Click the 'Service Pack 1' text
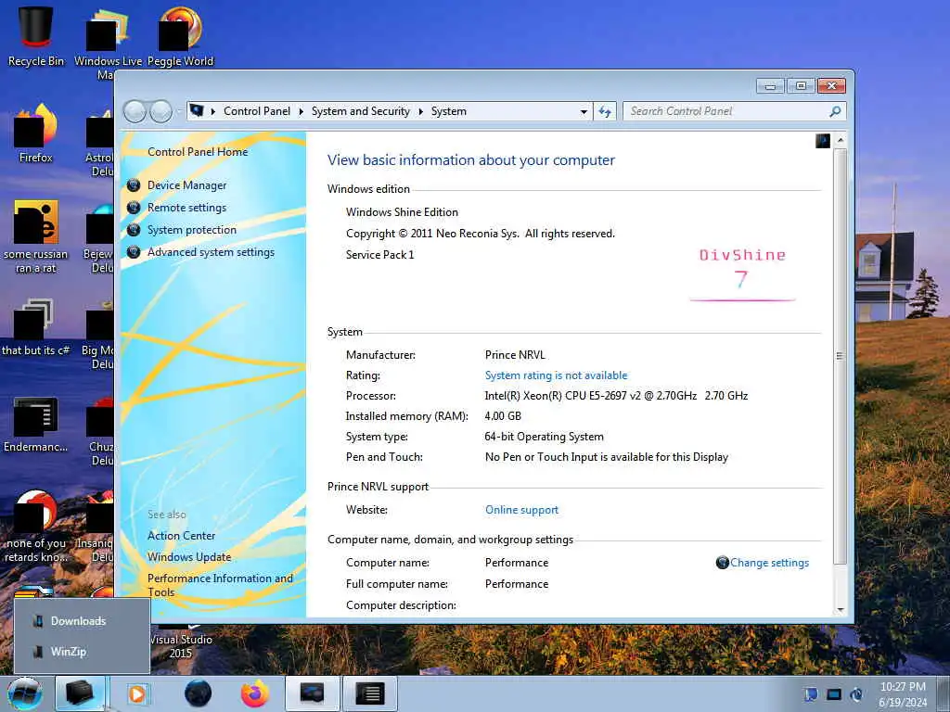Image resolution: width=950 pixels, height=712 pixels. click(379, 255)
